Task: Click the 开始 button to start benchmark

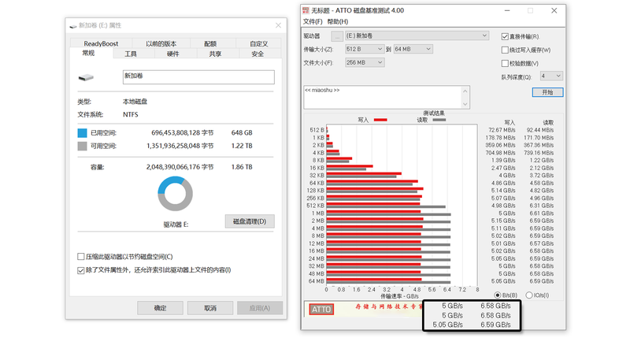Action: coord(547,92)
